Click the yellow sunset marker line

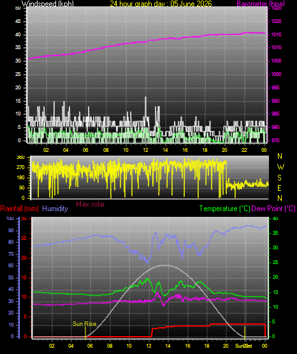click(245, 332)
